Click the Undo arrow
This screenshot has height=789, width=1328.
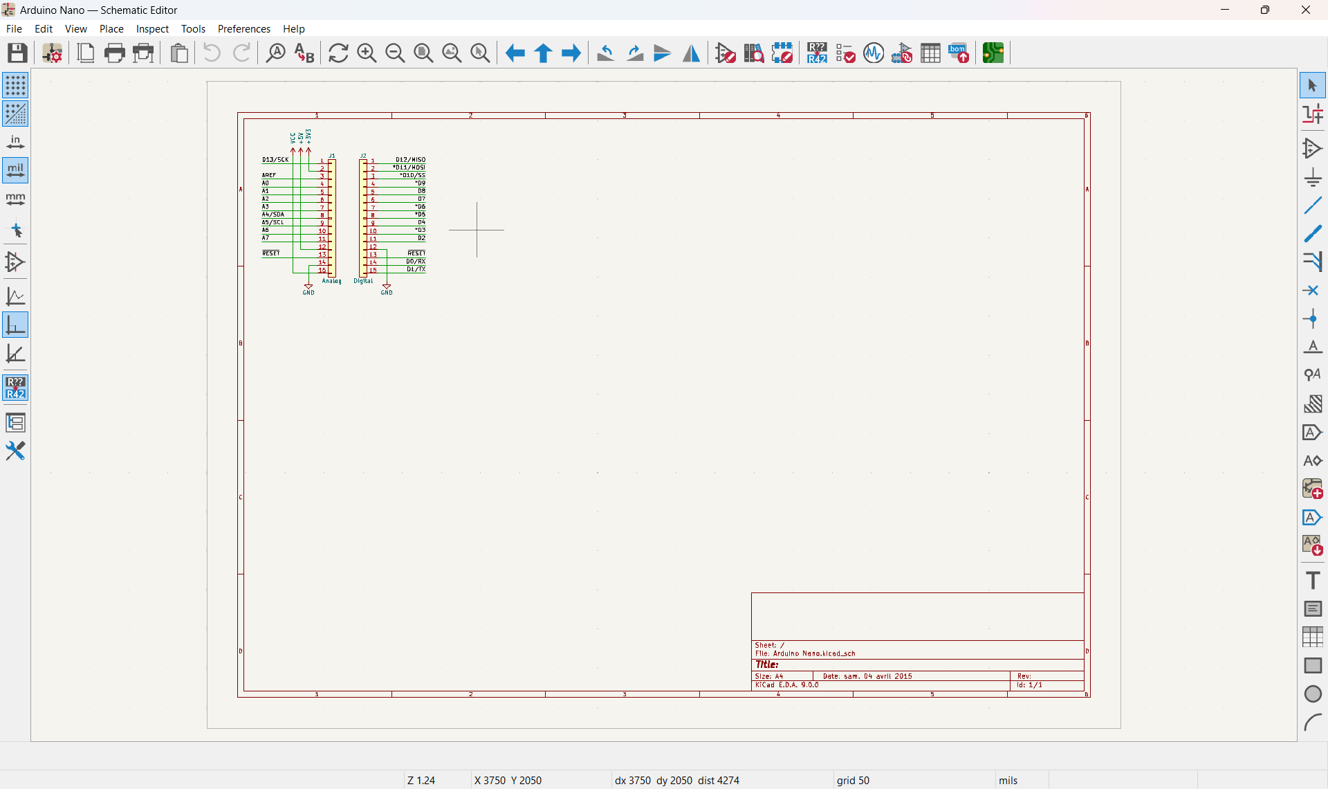tap(212, 53)
